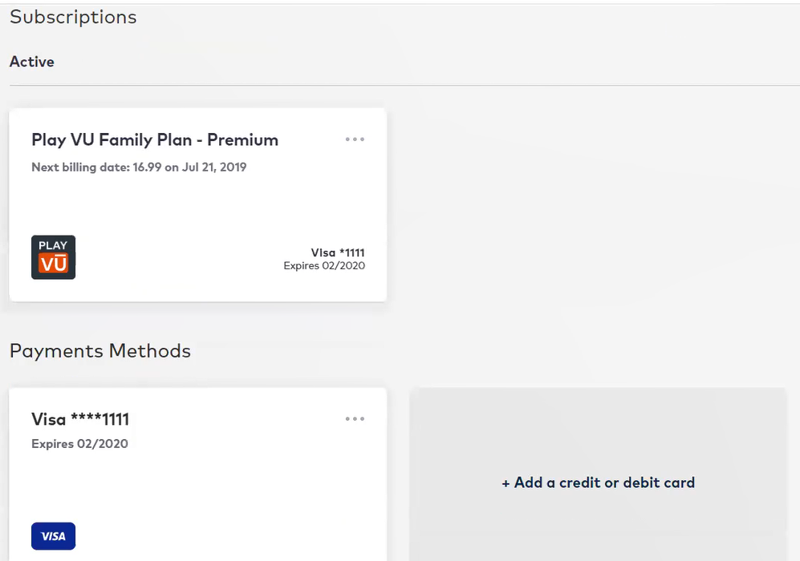Screen dimensions: 800x561
Task: Click the Subscriptions section heading
Action: 73,17
